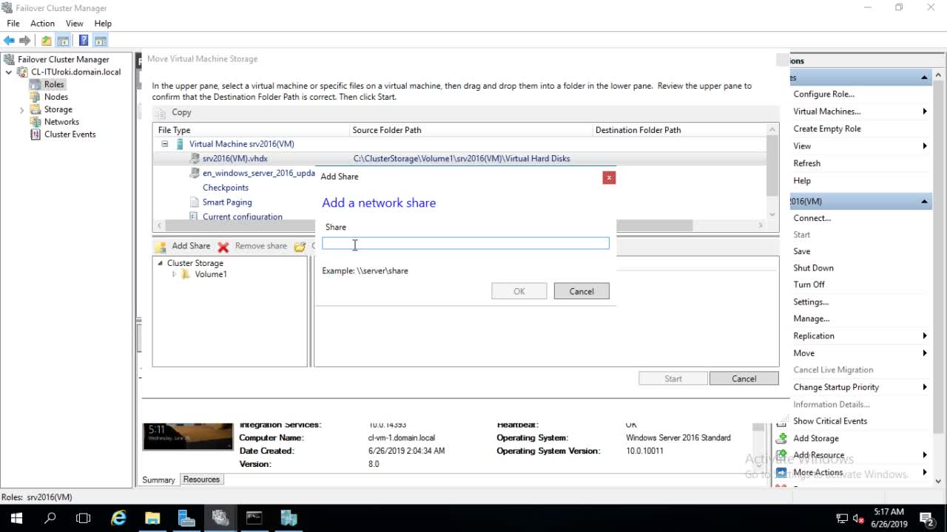This screenshot has height=532, width=947.
Task: Click the Forward arrow in the toolbar
Action: pyautogui.click(x=25, y=41)
